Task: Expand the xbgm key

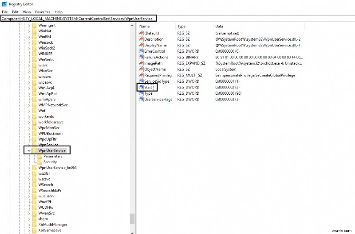Action: point(29,219)
